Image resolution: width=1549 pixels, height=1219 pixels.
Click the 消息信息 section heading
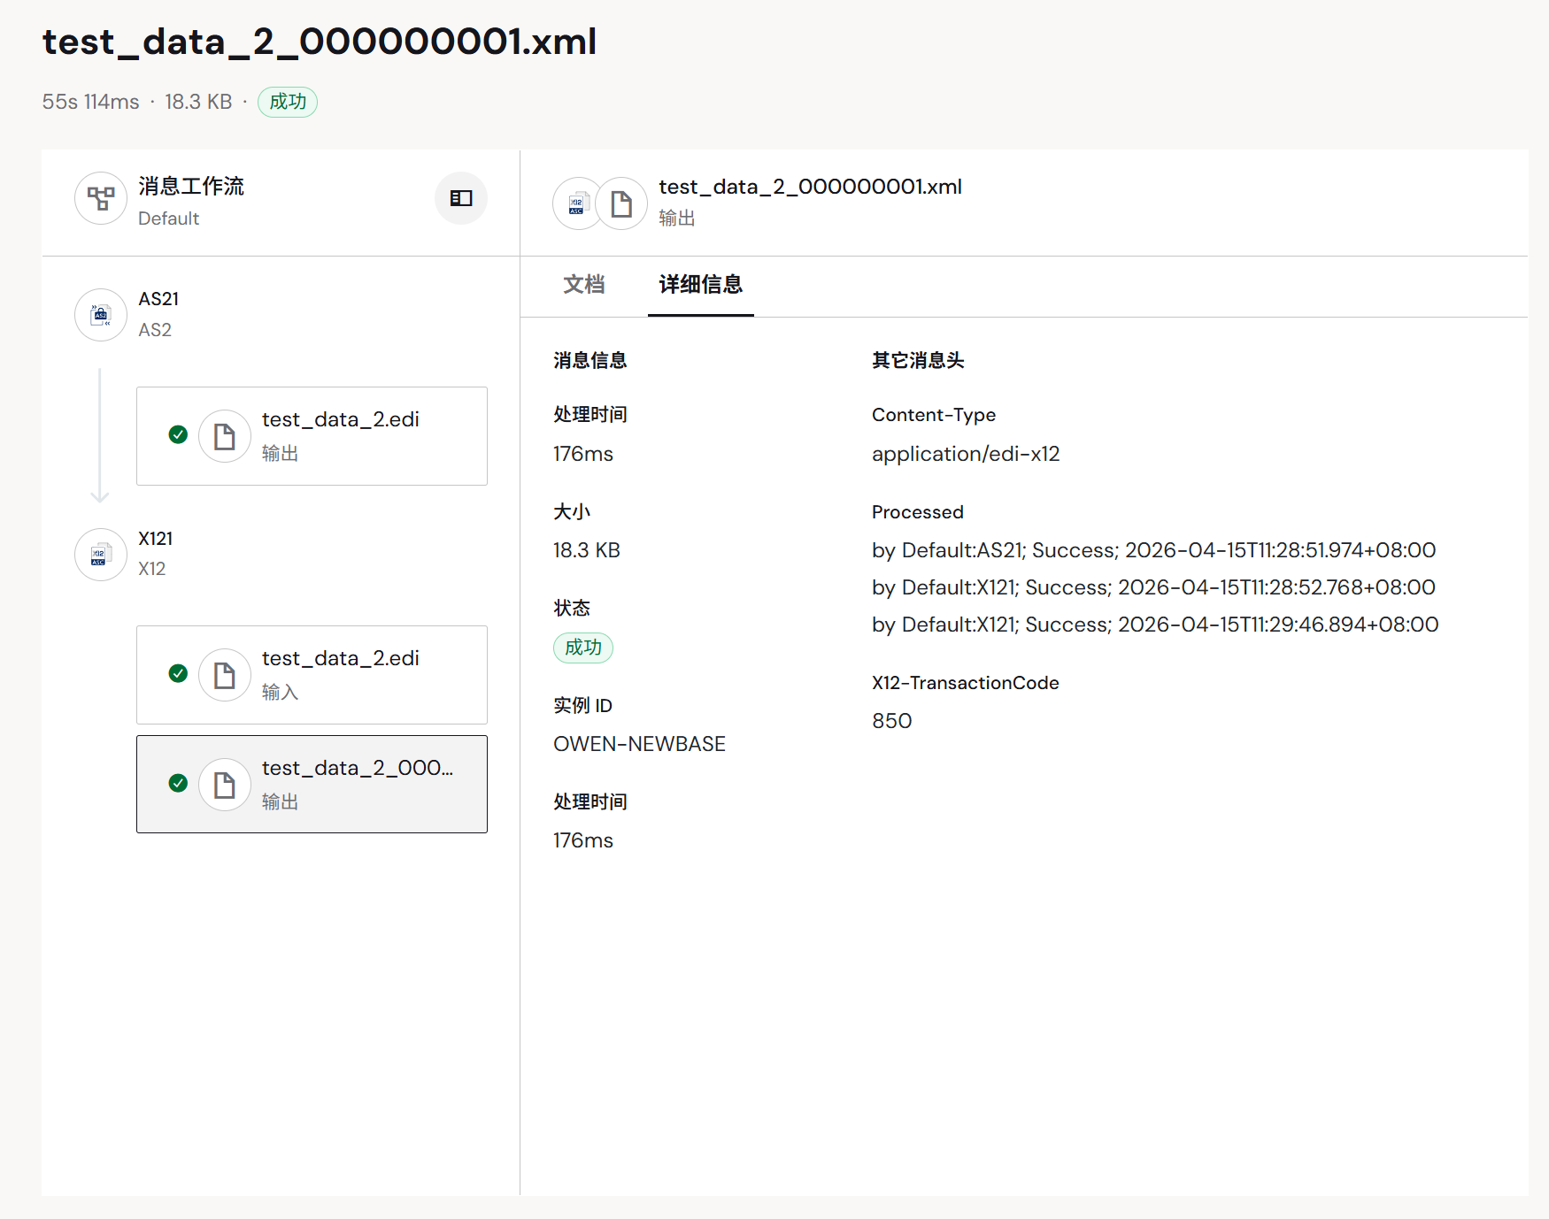tap(590, 360)
